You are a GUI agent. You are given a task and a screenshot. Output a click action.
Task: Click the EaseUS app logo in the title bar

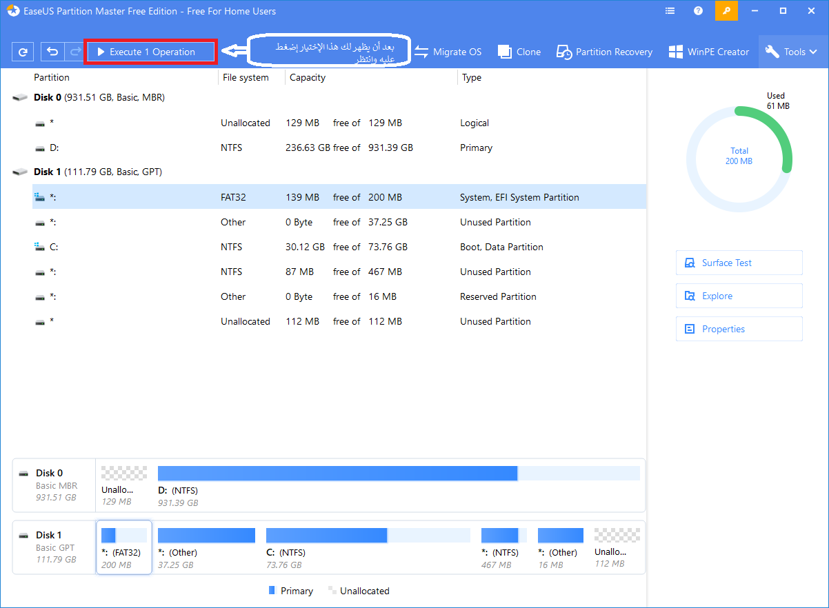click(x=13, y=11)
